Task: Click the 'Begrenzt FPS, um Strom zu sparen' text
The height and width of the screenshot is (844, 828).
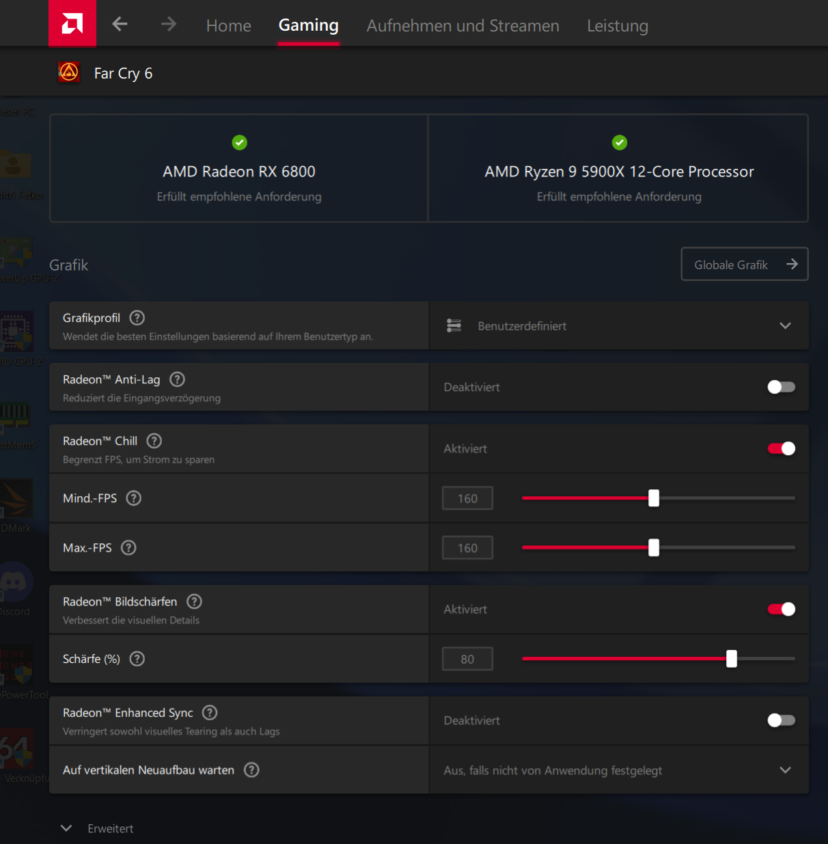Action: click(x=139, y=459)
